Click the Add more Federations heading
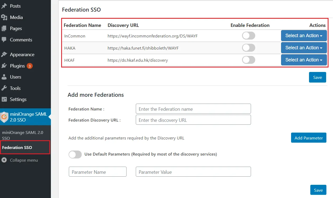The image size is (333, 198). 96,95
